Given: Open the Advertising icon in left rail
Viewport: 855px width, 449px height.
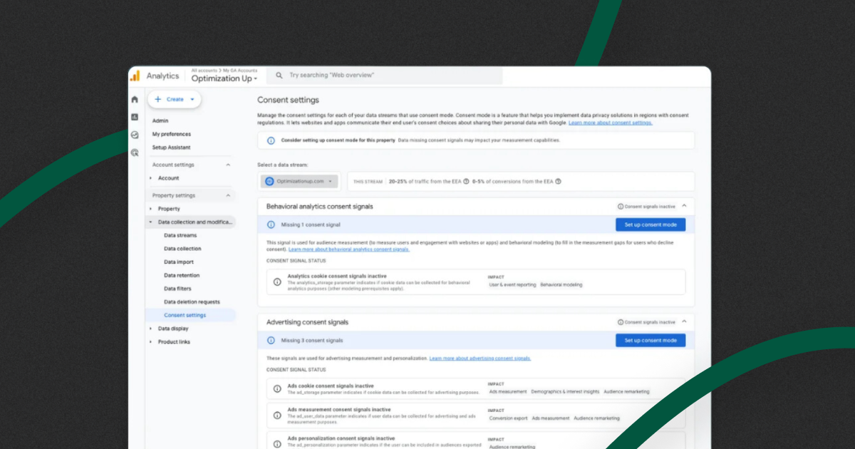Looking at the screenshot, I should click(135, 153).
